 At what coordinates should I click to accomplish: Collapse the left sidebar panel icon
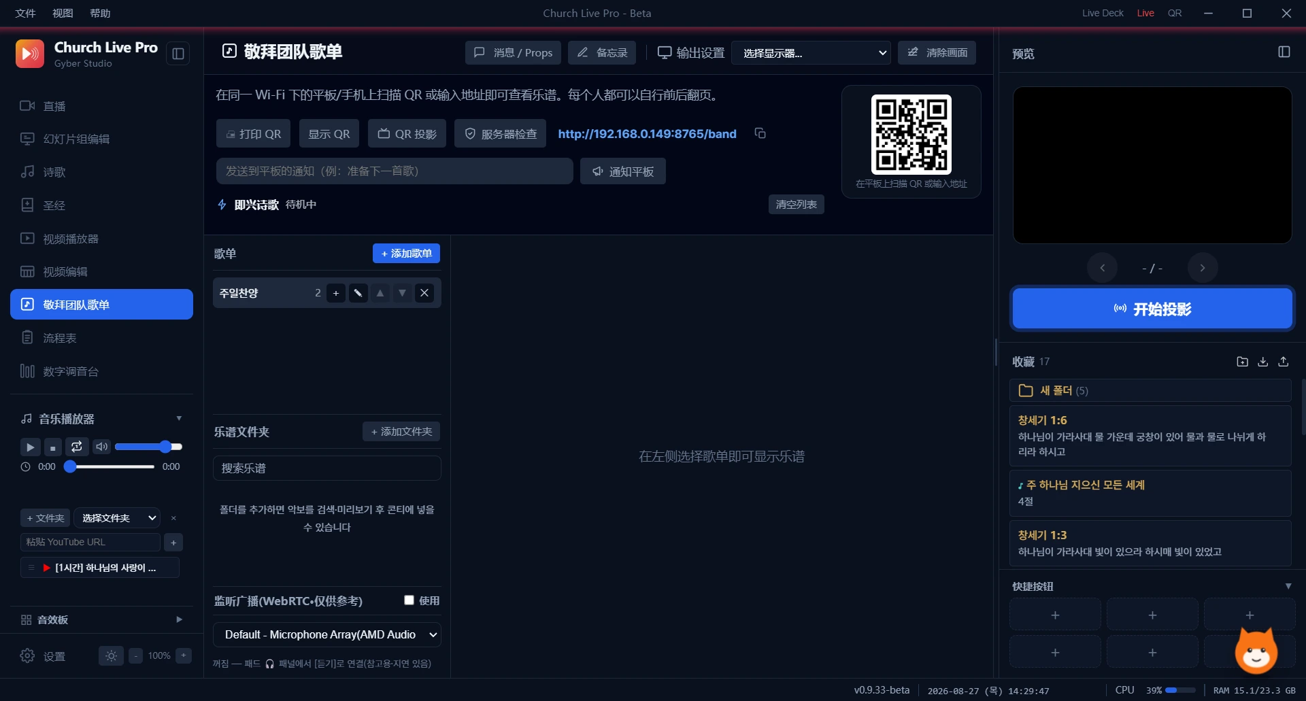click(178, 54)
